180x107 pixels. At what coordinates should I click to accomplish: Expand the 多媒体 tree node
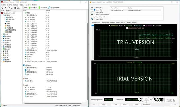click(2, 43)
